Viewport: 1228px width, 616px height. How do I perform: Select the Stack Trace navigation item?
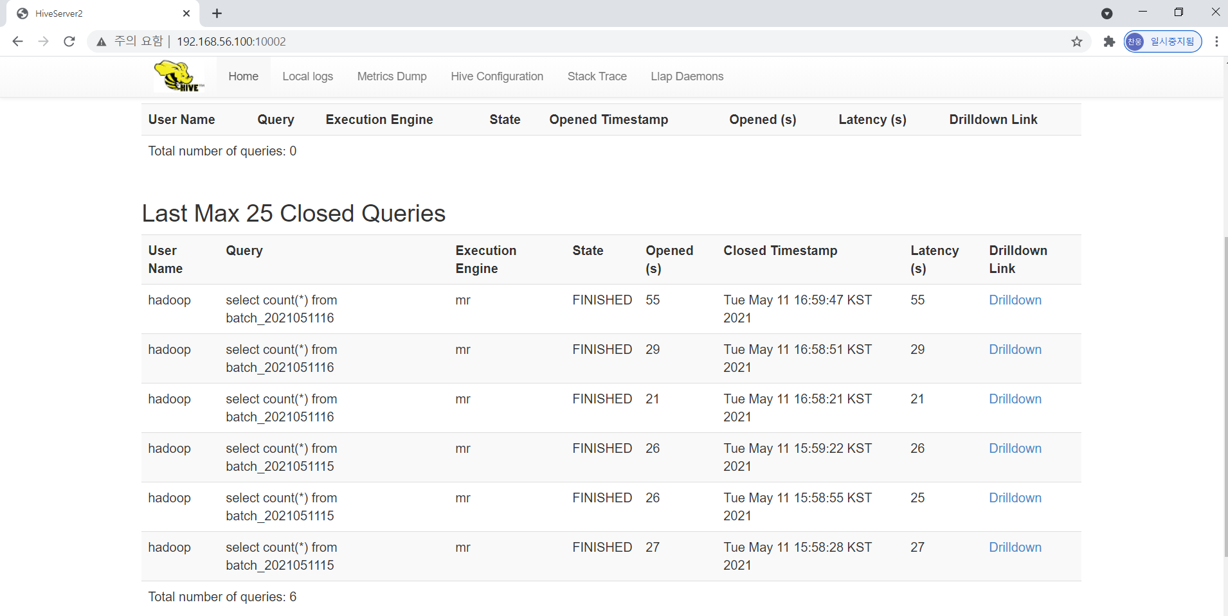pos(597,76)
